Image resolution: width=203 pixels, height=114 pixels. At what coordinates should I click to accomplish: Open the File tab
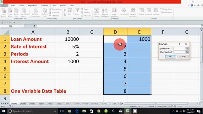click(4, 6)
